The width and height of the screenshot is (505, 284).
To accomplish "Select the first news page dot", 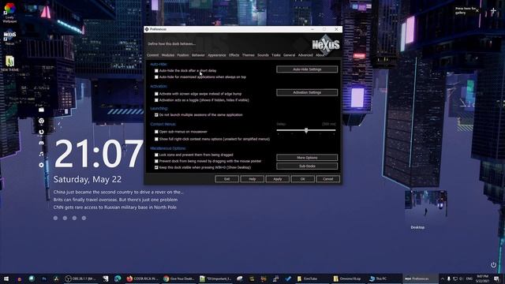I will 55,218.
